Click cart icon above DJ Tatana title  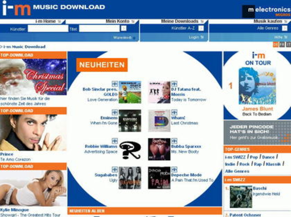tap(174, 84)
